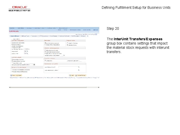The width and height of the screenshot is (180, 135).
Task: Click Personalize Page link
Action: point(90,34)
